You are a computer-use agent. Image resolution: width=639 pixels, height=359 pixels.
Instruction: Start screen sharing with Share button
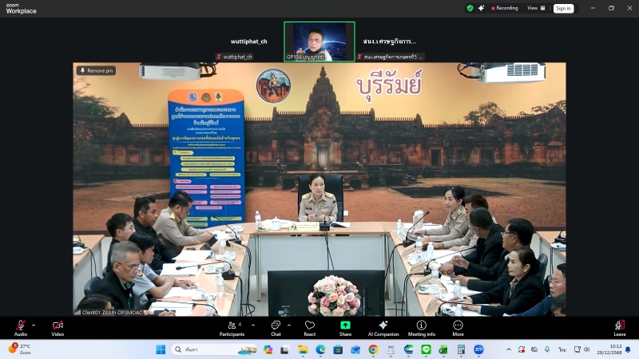[x=345, y=328]
